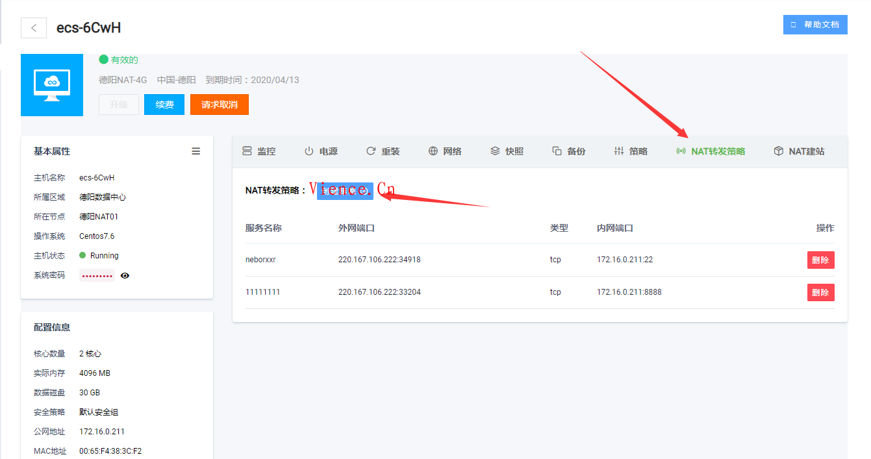Click the 快照 snapshot layers icon
This screenshot has height=459, width=871.
coord(495,151)
